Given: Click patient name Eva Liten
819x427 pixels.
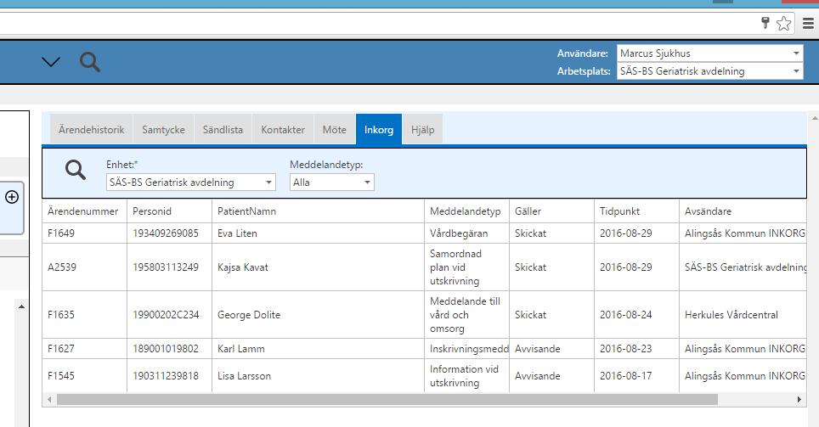Looking at the screenshot, I should point(237,233).
